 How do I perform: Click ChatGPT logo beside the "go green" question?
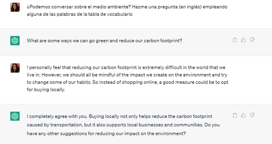[x=15, y=41]
